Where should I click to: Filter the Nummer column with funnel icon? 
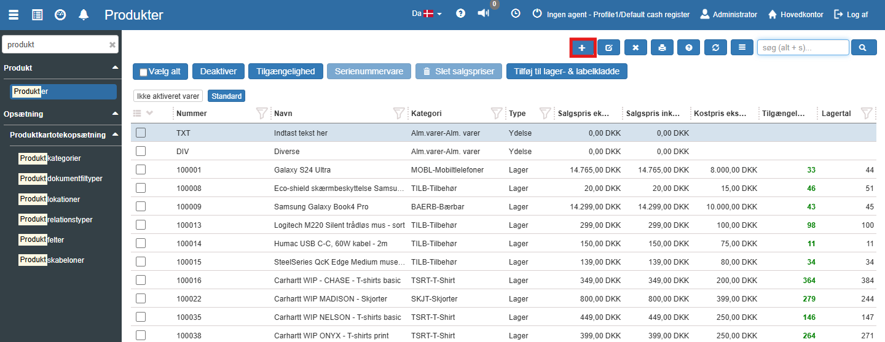pos(262,113)
